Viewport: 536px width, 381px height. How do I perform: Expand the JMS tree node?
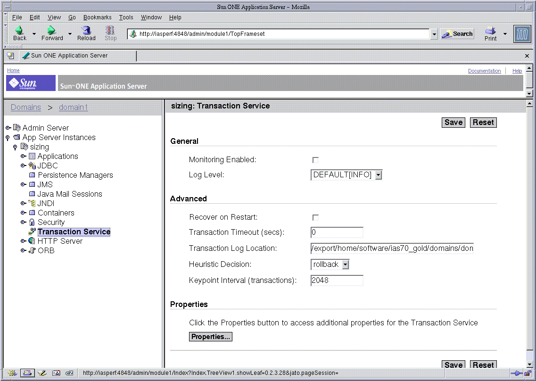[23, 184]
